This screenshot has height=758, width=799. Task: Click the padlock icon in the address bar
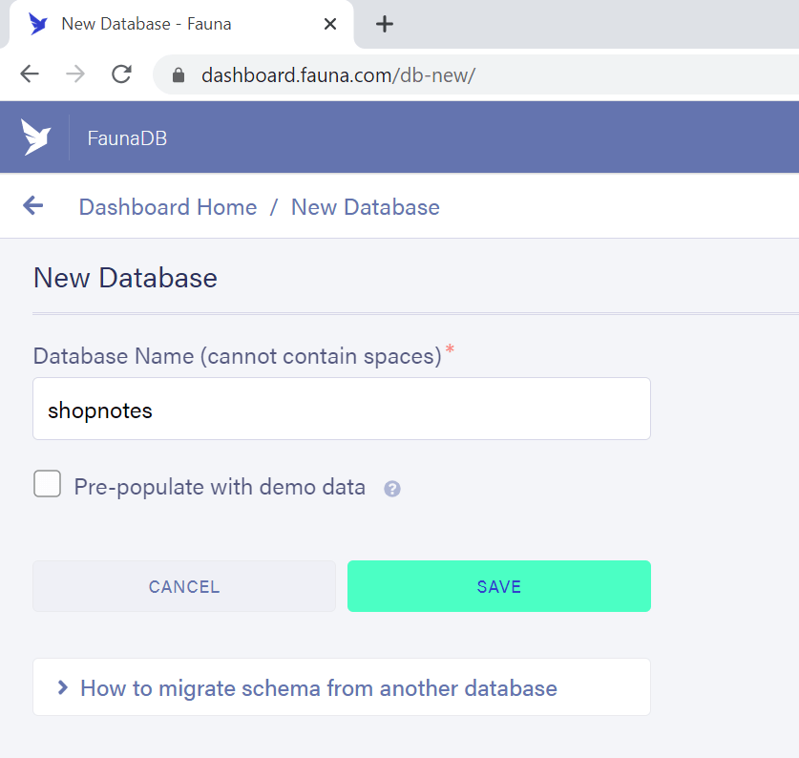click(178, 73)
